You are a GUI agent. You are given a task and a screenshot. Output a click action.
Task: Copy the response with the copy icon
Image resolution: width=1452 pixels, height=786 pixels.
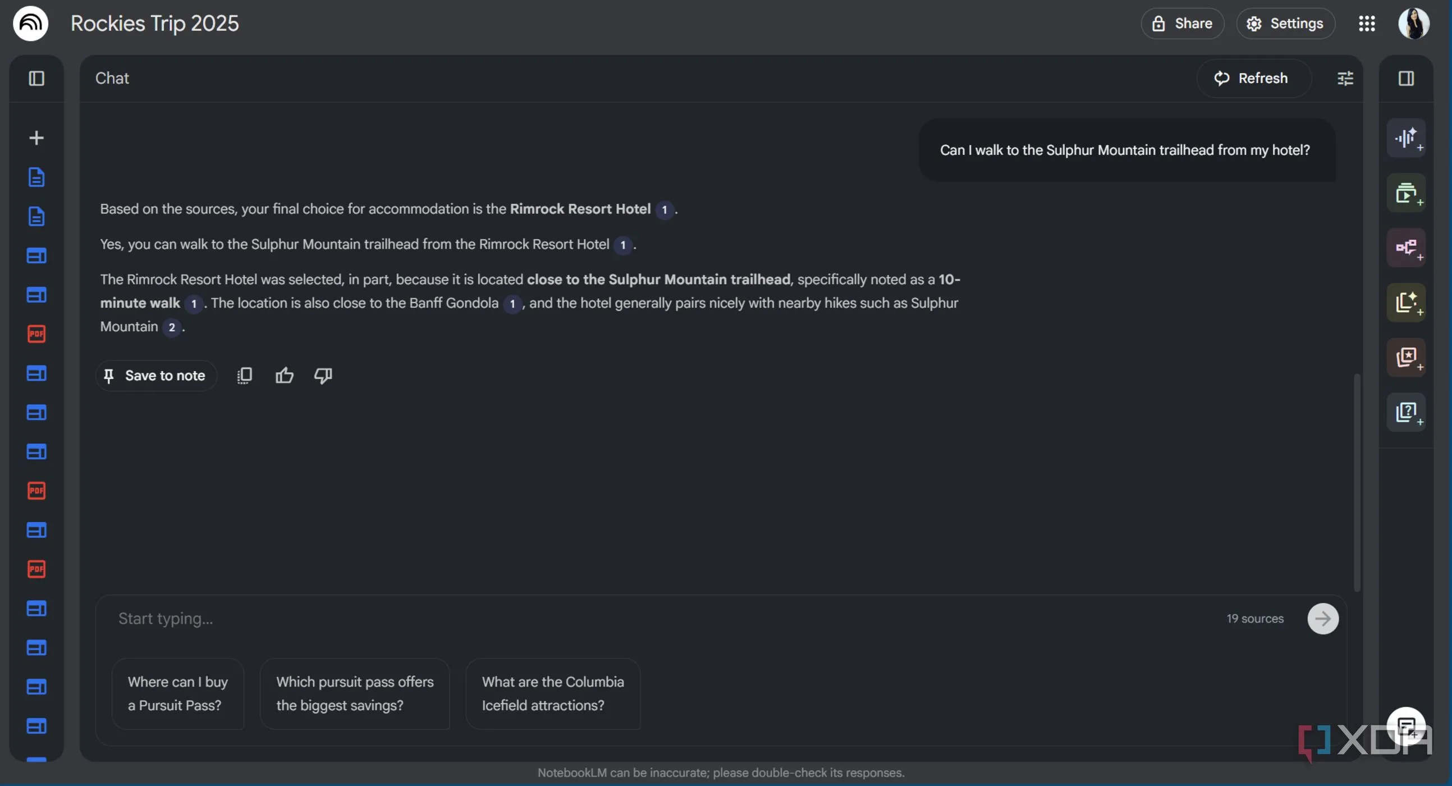click(x=245, y=376)
